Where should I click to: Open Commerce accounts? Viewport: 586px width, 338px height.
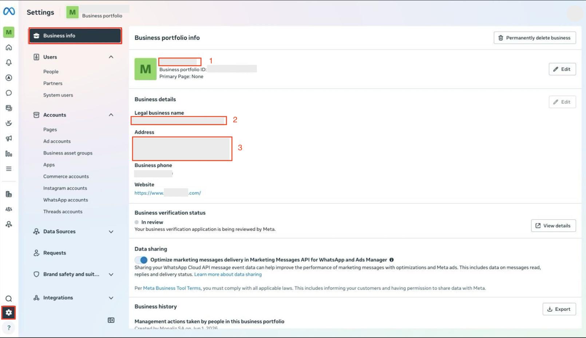tap(66, 176)
